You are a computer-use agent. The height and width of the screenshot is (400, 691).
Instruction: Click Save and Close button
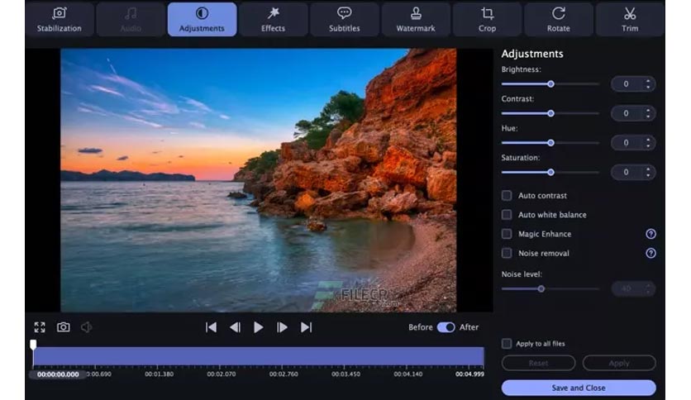[x=579, y=388]
